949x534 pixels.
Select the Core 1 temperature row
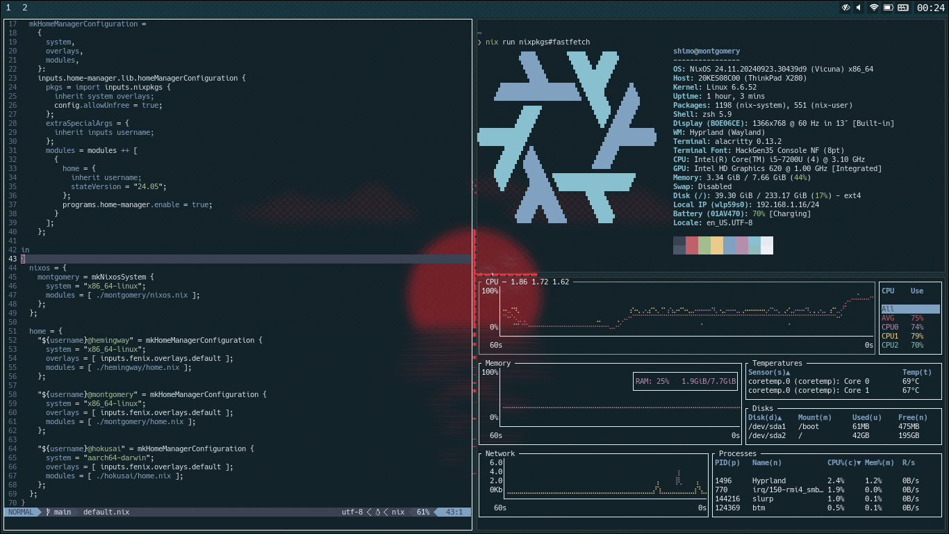(843, 390)
